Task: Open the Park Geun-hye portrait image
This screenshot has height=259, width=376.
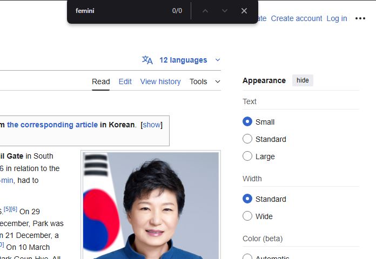Action: point(151,206)
